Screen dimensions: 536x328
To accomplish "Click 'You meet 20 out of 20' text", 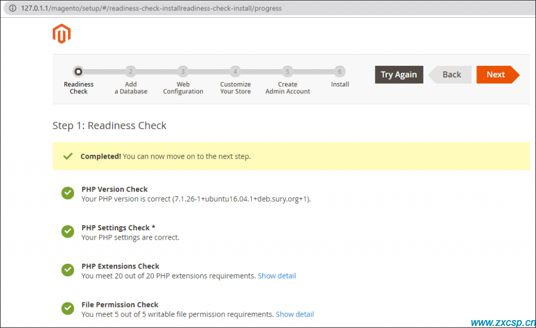I will [169, 276].
